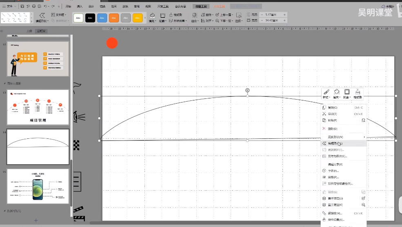The width and height of the screenshot is (402, 227).
Task: Increase shape height with plus button
Action: click(284, 15)
